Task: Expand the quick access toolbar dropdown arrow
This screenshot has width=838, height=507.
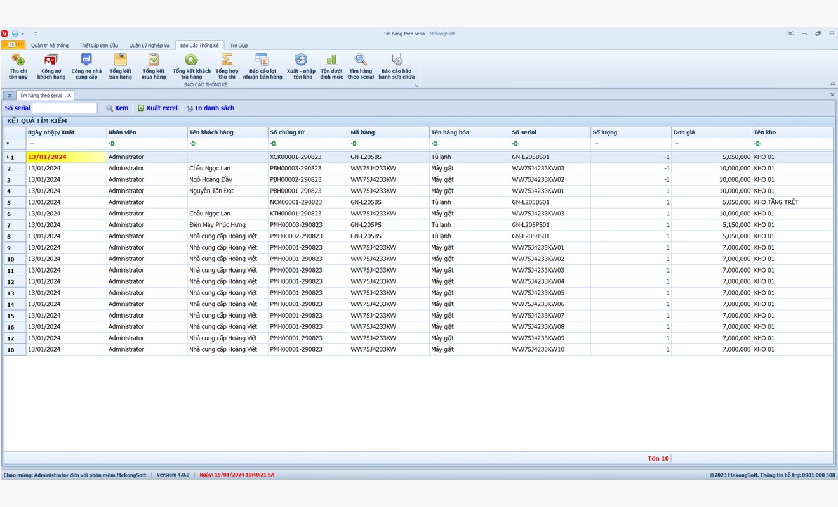Action: (x=36, y=34)
